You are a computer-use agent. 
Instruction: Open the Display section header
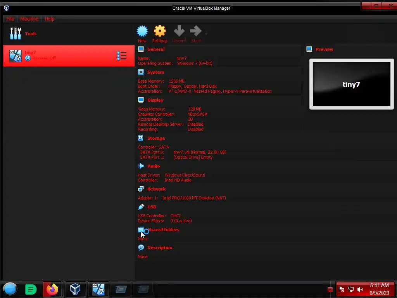[x=155, y=100]
